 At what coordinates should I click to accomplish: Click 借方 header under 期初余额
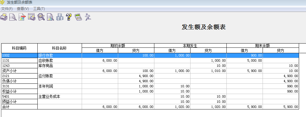(100, 50)
